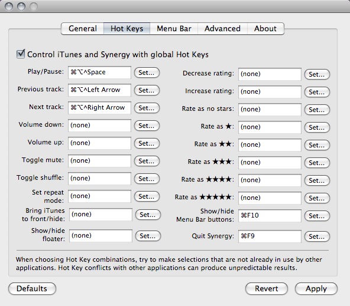Set hot key for Rate as five stars

tap(317, 198)
